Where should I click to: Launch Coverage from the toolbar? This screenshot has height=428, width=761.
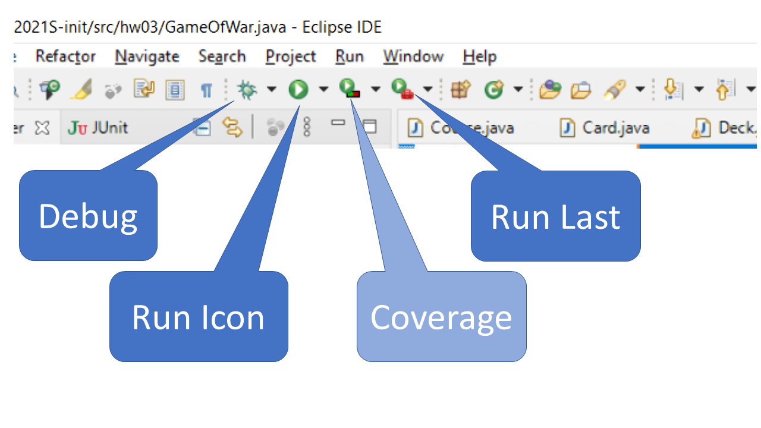tap(349, 89)
